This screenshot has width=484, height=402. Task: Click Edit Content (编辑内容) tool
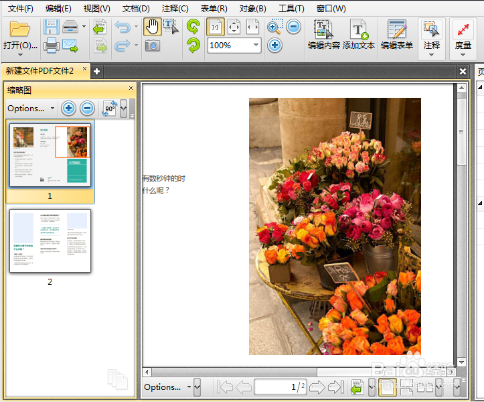323,34
